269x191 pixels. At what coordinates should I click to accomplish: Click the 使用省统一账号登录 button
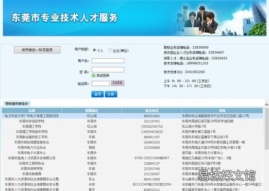pyautogui.click(x=37, y=50)
